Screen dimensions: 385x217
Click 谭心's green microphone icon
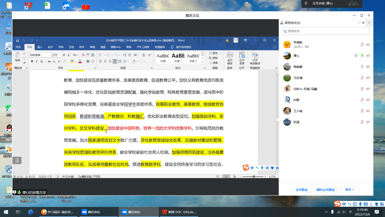tap(362, 56)
